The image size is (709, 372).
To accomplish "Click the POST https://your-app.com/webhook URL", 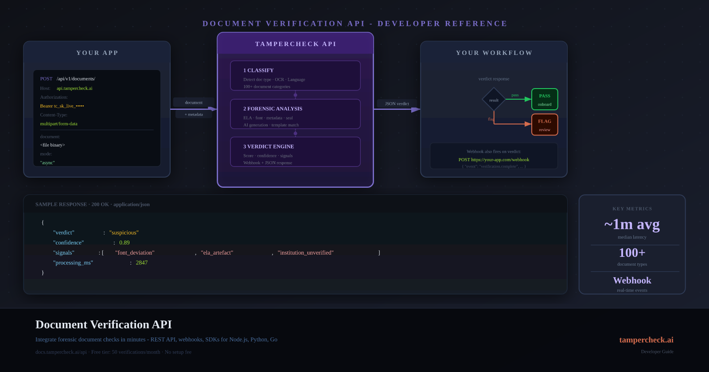I will (494, 159).
